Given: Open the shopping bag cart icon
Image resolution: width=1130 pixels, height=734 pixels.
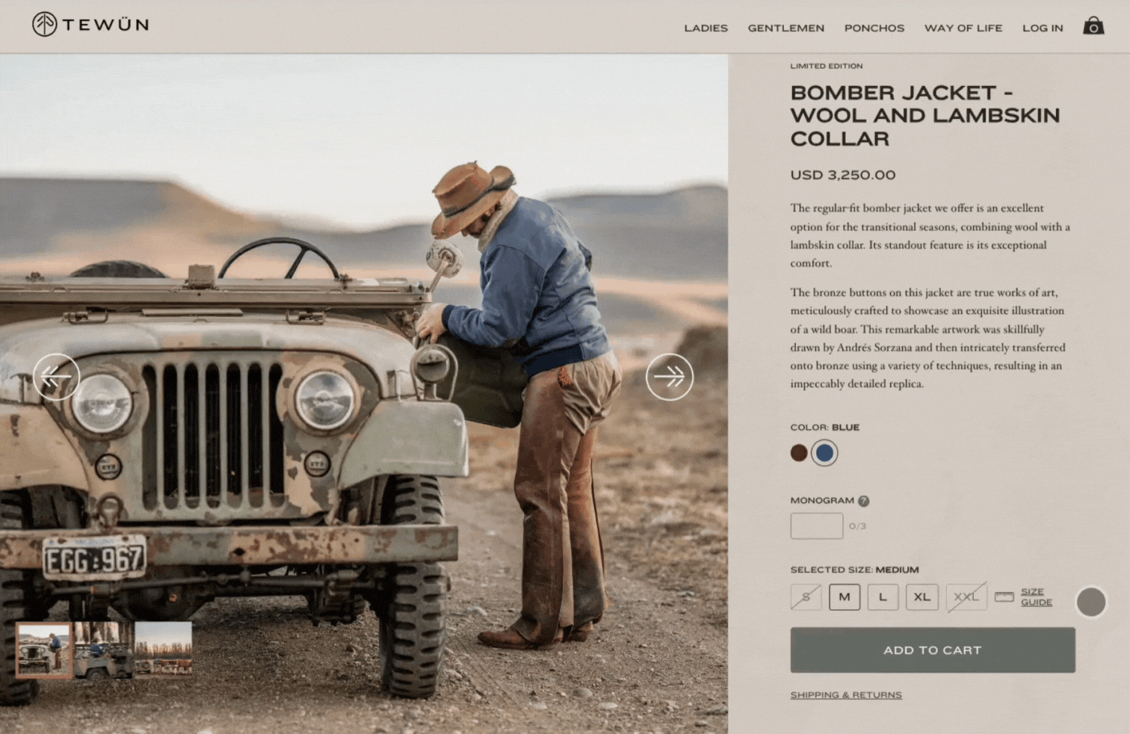Looking at the screenshot, I should pos(1093,25).
